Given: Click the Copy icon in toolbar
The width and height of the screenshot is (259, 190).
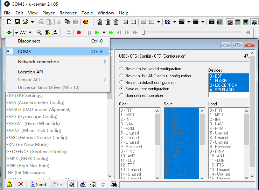Looking at the screenshot, I should tap(68, 22).
